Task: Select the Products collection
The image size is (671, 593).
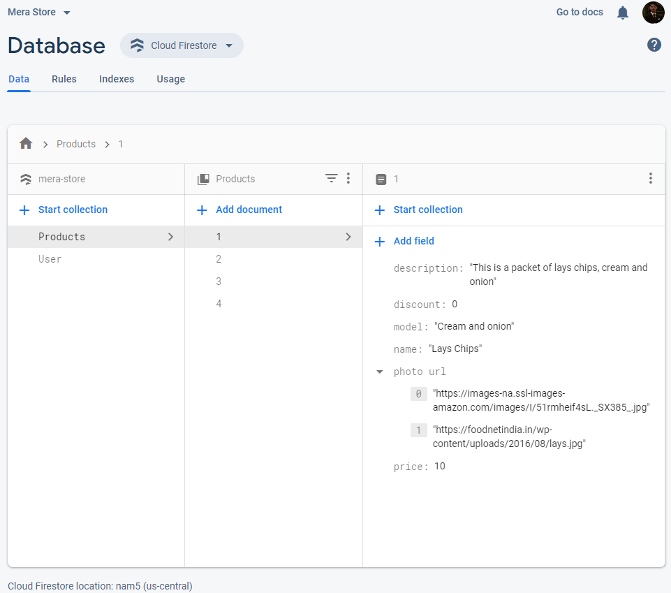Action: point(96,237)
